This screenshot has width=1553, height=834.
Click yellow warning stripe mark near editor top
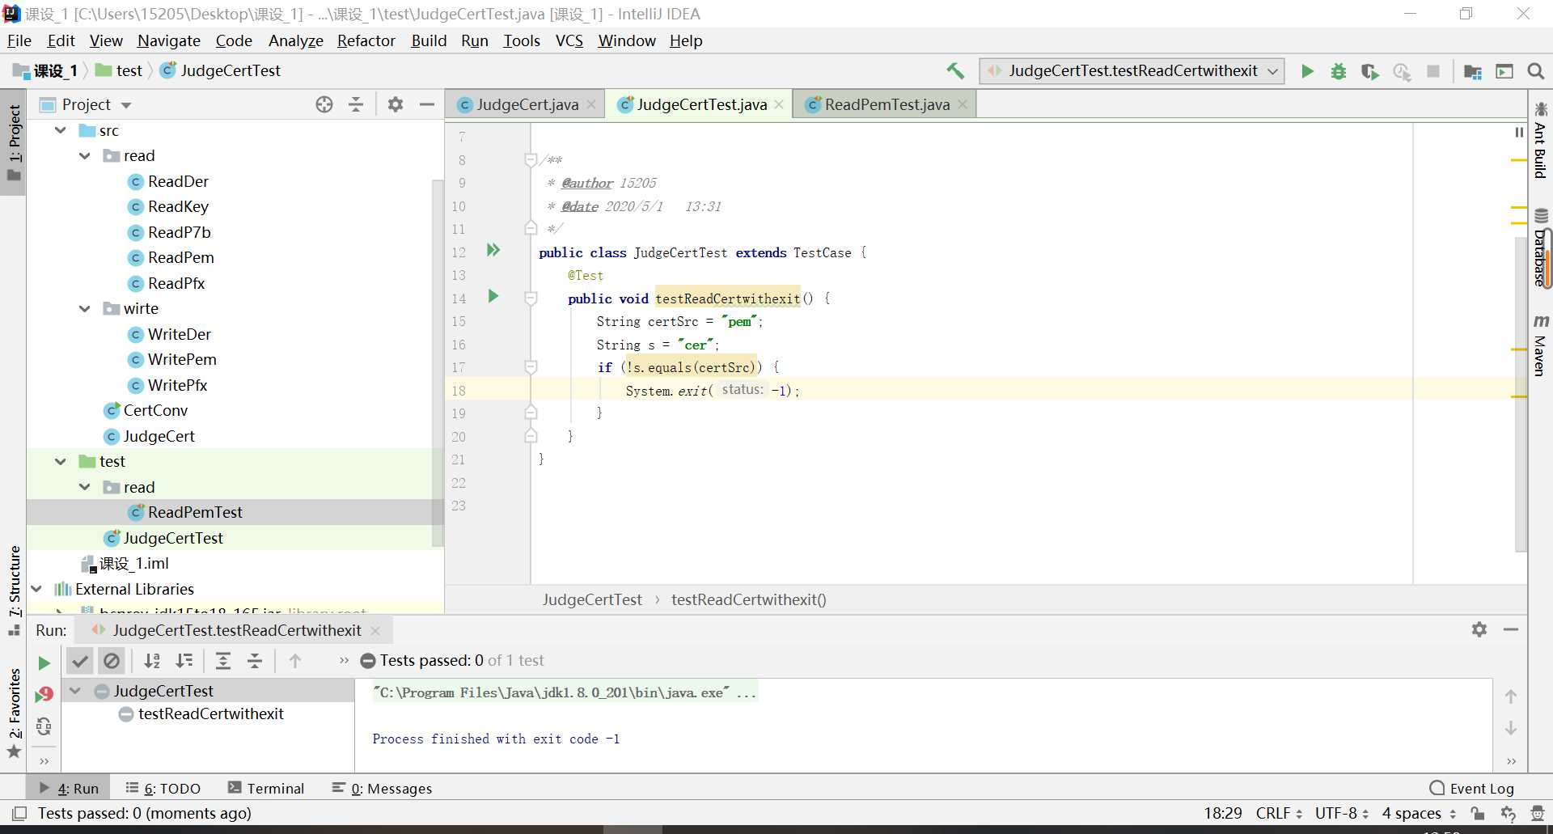click(x=1518, y=160)
